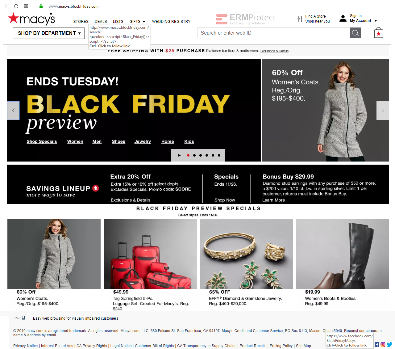Open the Exclusions & Details savings link
Screen dimensions: 395x349
tap(131, 200)
